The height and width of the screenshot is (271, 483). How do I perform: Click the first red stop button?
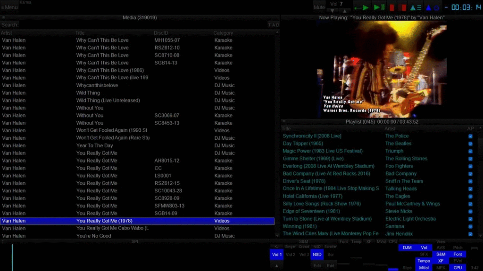(x=391, y=8)
